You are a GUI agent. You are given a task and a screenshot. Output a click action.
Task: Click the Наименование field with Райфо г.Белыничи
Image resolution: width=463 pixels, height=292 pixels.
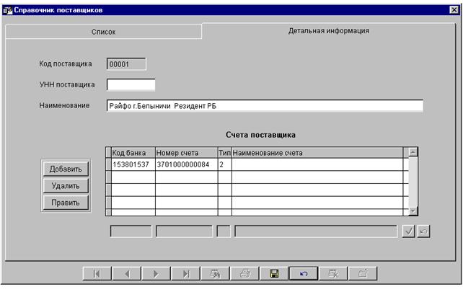265,106
